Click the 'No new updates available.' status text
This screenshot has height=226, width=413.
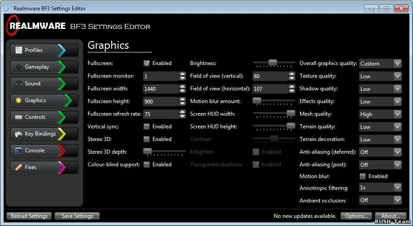pos(305,216)
